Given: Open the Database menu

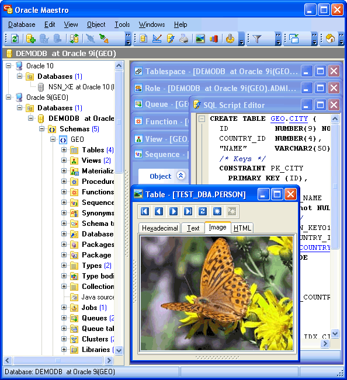Looking at the screenshot, I should click(x=22, y=25).
